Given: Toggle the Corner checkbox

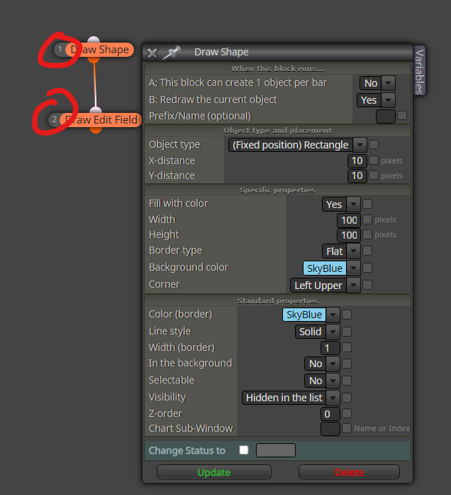Looking at the screenshot, I should 367,285.
